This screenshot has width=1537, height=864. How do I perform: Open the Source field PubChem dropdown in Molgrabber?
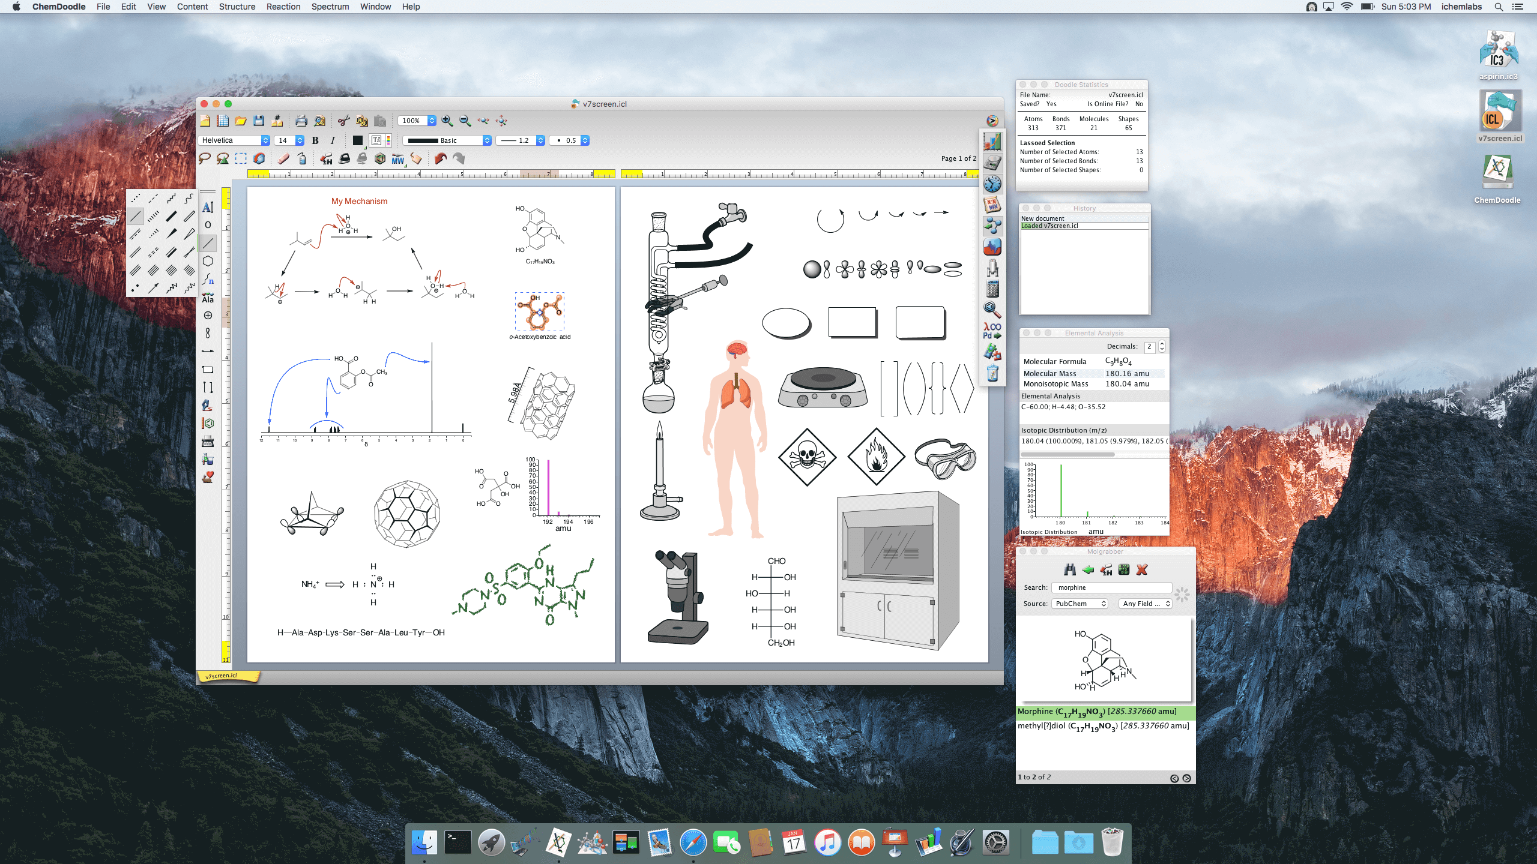pos(1079,604)
